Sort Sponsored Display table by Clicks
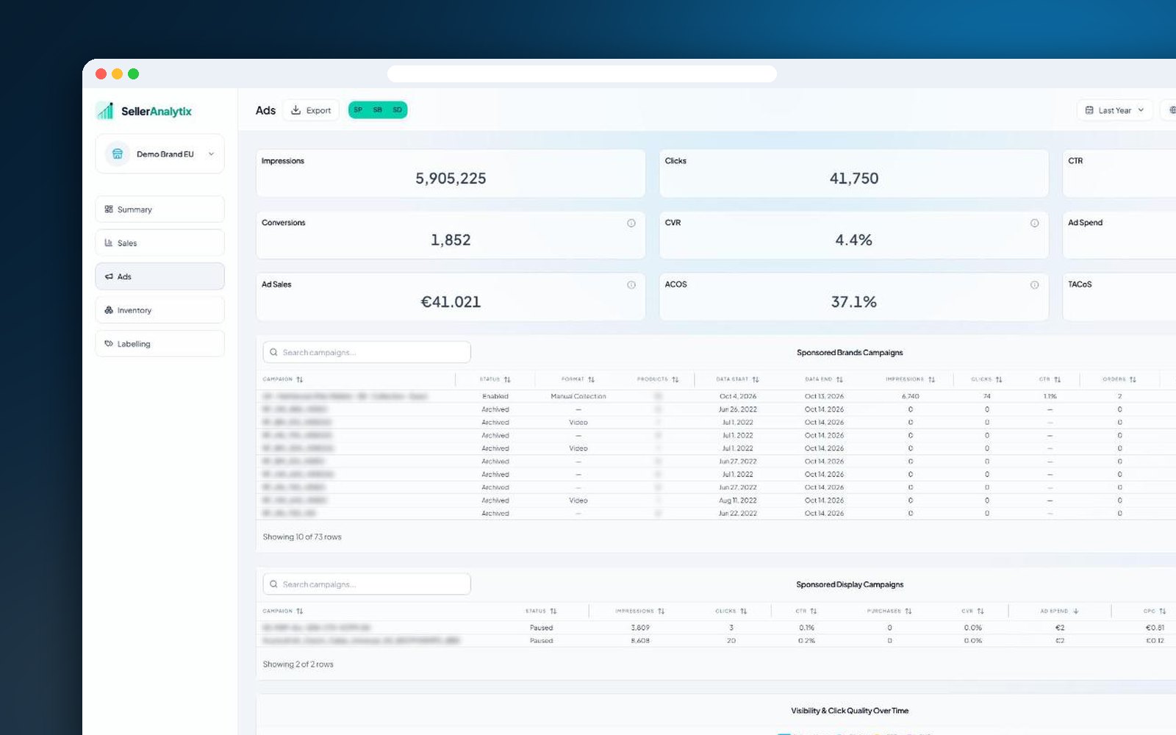 point(731,611)
